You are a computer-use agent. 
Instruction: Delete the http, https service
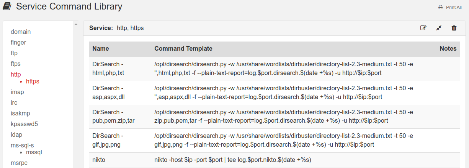pos(454,28)
